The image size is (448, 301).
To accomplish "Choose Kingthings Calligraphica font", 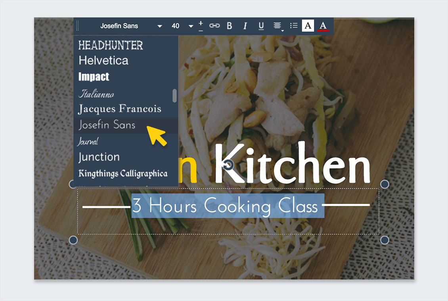I will (123, 173).
